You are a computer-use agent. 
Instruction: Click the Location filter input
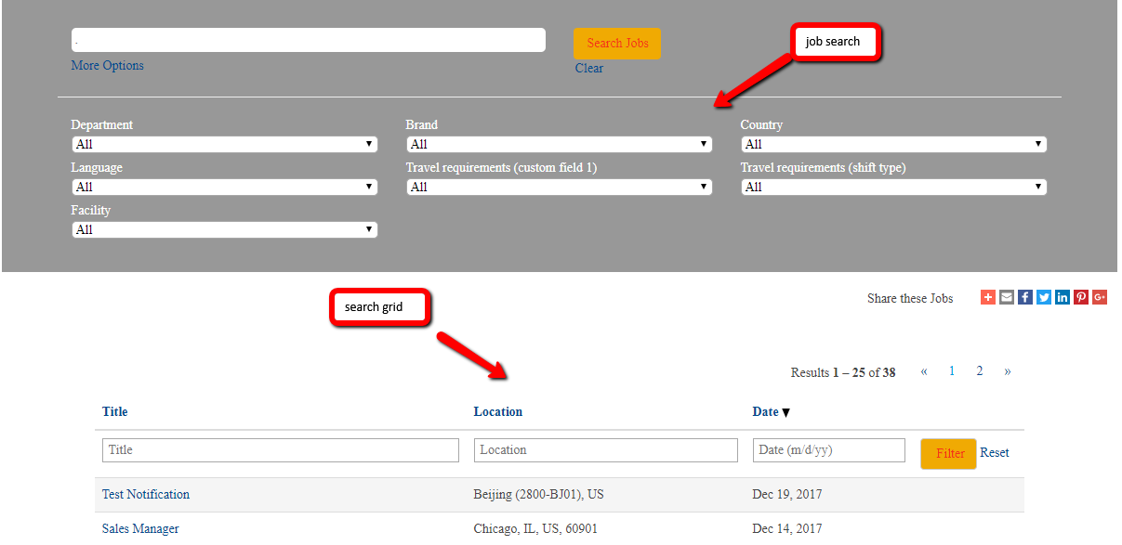(x=606, y=450)
